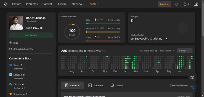204x97 pixels.
Task: Click the India location text
Action: pyautogui.click(x=16, y=43)
